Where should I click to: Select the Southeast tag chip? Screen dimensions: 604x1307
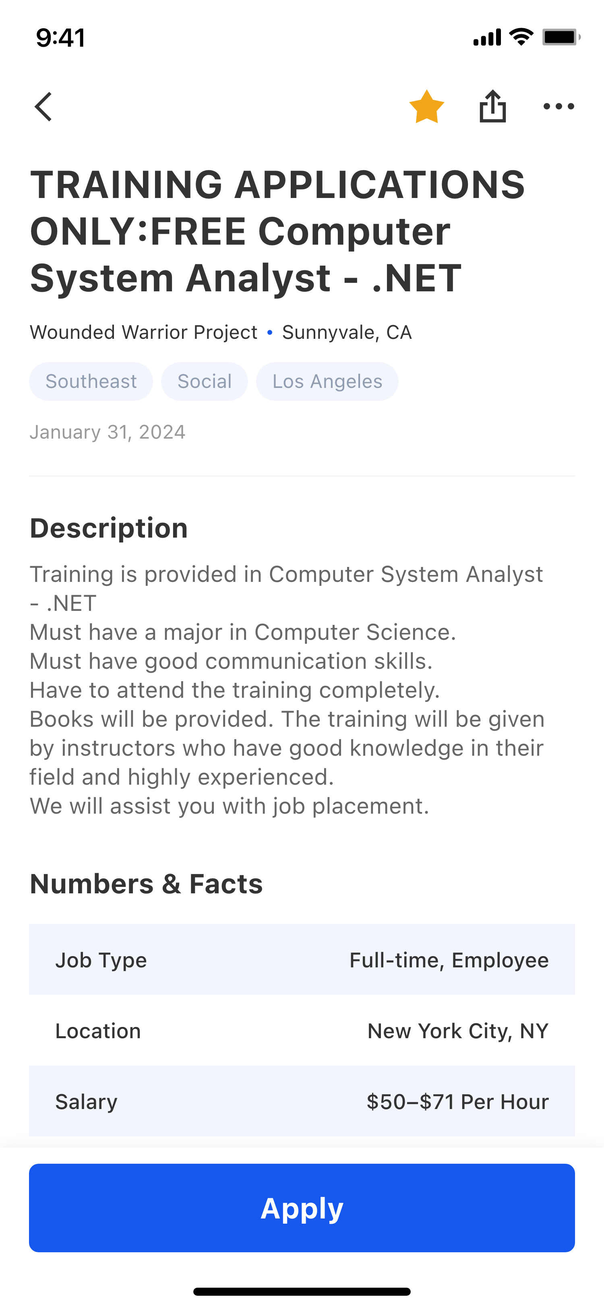tap(91, 381)
